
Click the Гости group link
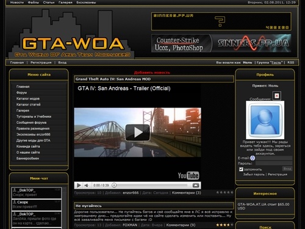click(276, 62)
